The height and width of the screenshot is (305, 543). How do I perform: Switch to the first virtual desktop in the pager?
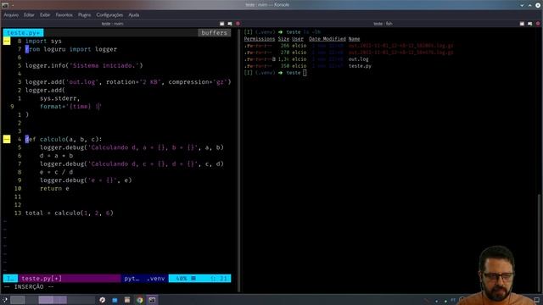(17, 300)
